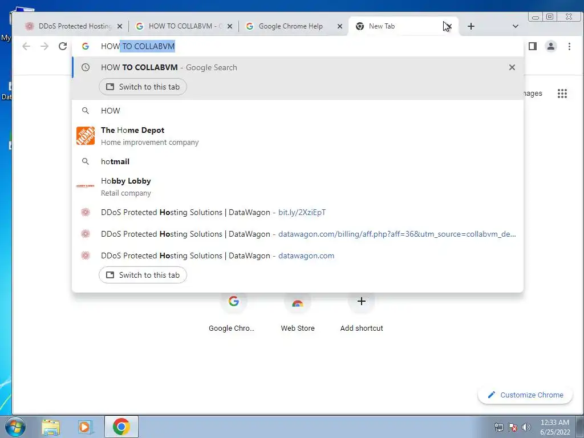Click the address bar text field
Image resolution: width=584 pixels, height=438 pixels.
(x=298, y=46)
